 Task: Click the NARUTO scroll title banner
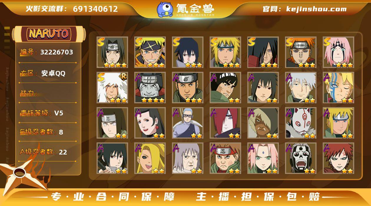pos(49,34)
